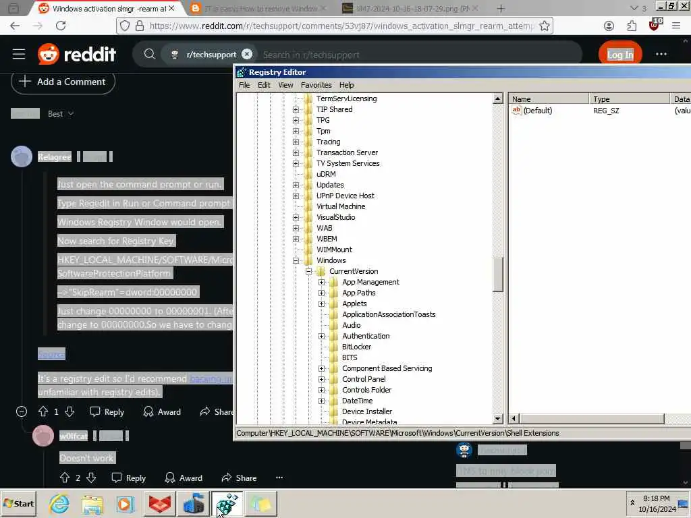Reload the page with the refresh icon

click(x=61, y=26)
